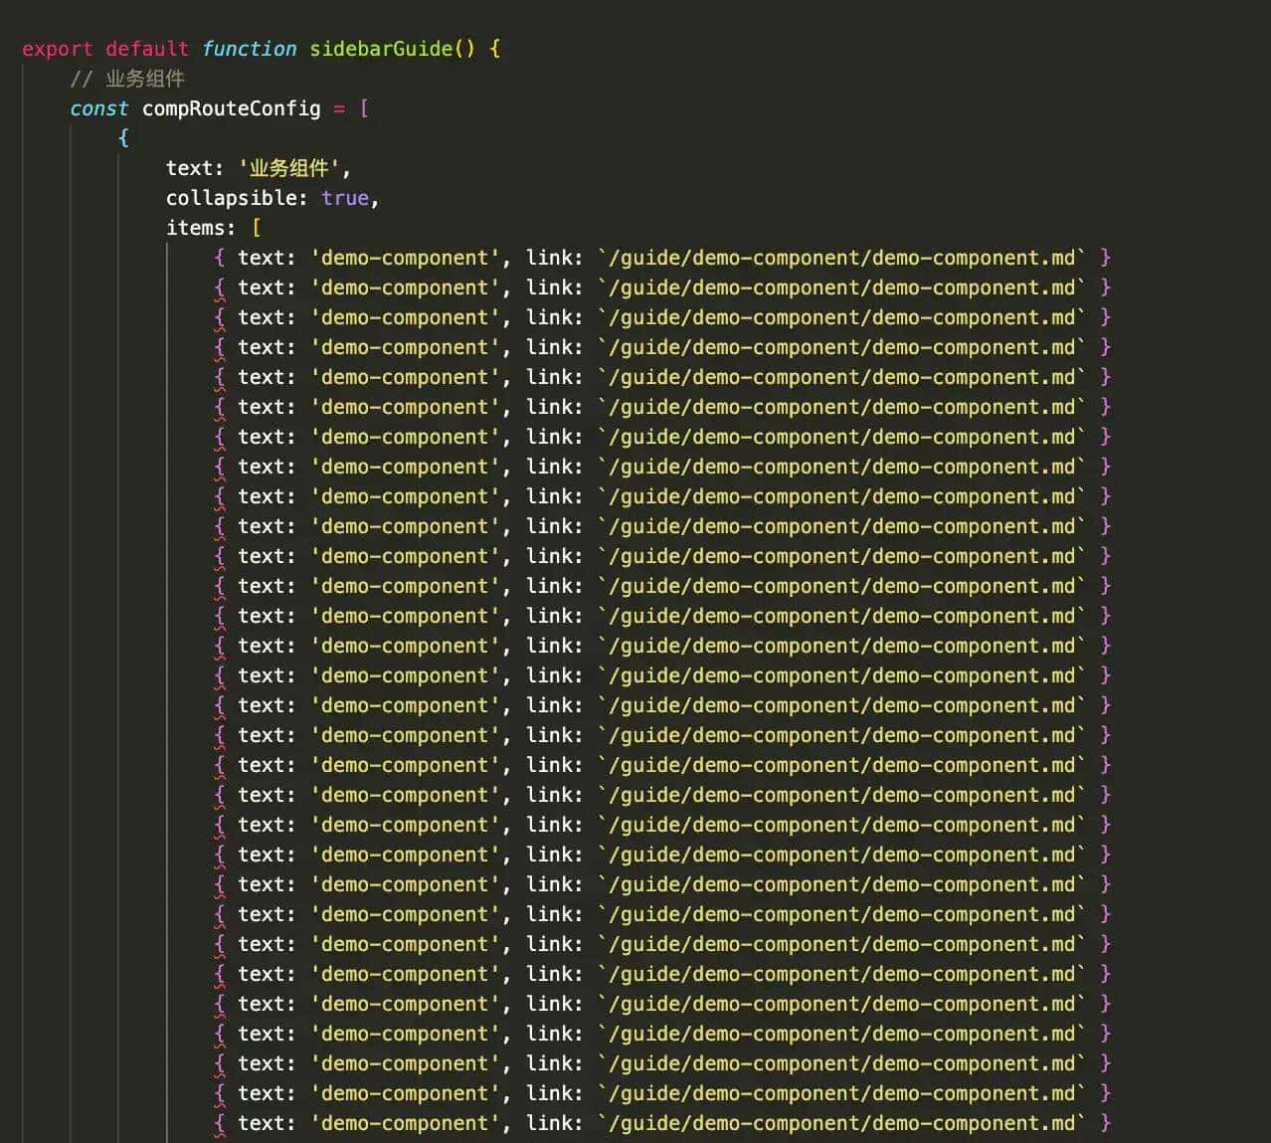Image resolution: width=1271 pixels, height=1143 pixels.
Task: Click the "export" keyword
Action: (57, 49)
